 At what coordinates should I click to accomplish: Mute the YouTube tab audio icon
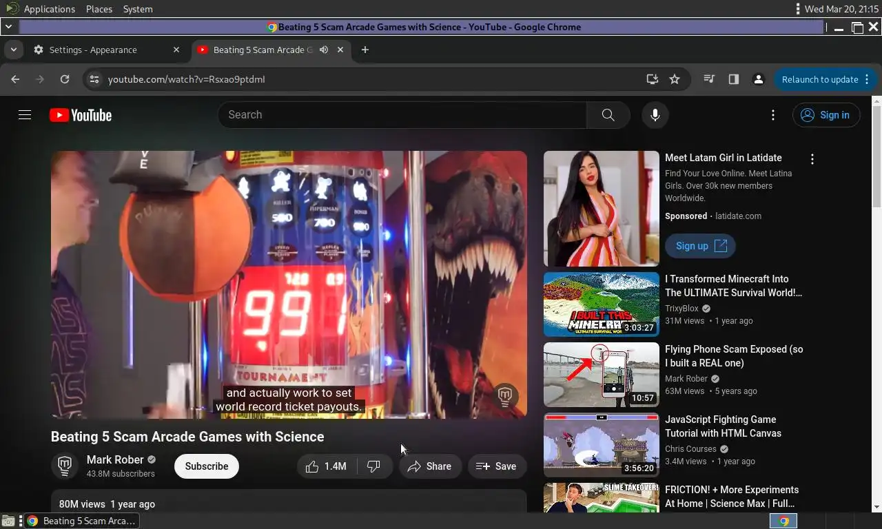click(324, 50)
